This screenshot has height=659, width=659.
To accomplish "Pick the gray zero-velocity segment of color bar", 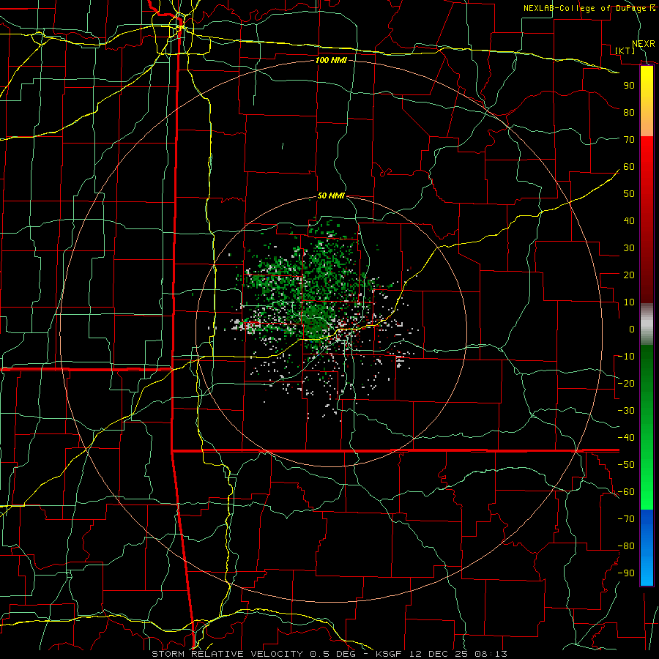I will point(647,324).
